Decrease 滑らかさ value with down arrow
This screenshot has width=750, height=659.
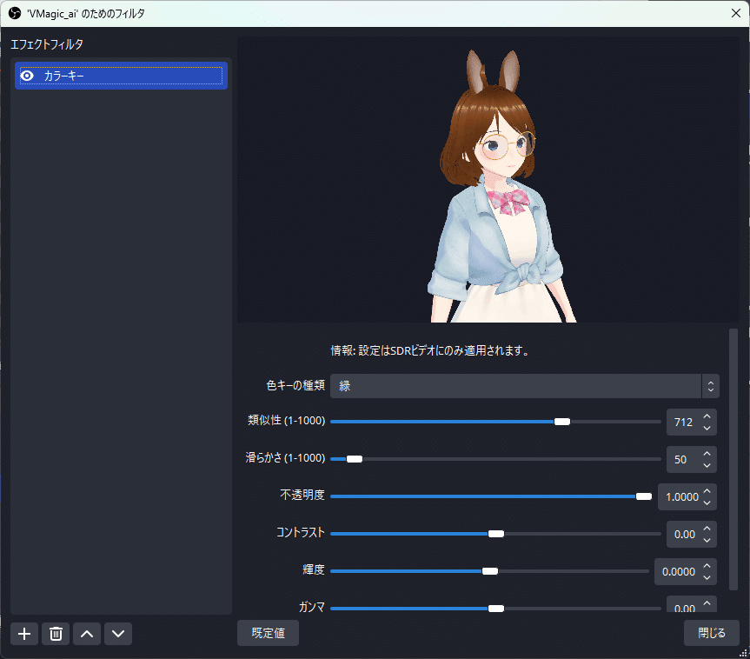(x=707, y=465)
